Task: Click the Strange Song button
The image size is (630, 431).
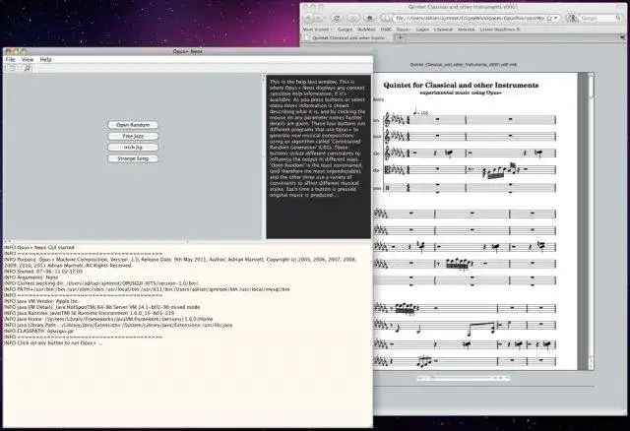Action: click(x=133, y=158)
